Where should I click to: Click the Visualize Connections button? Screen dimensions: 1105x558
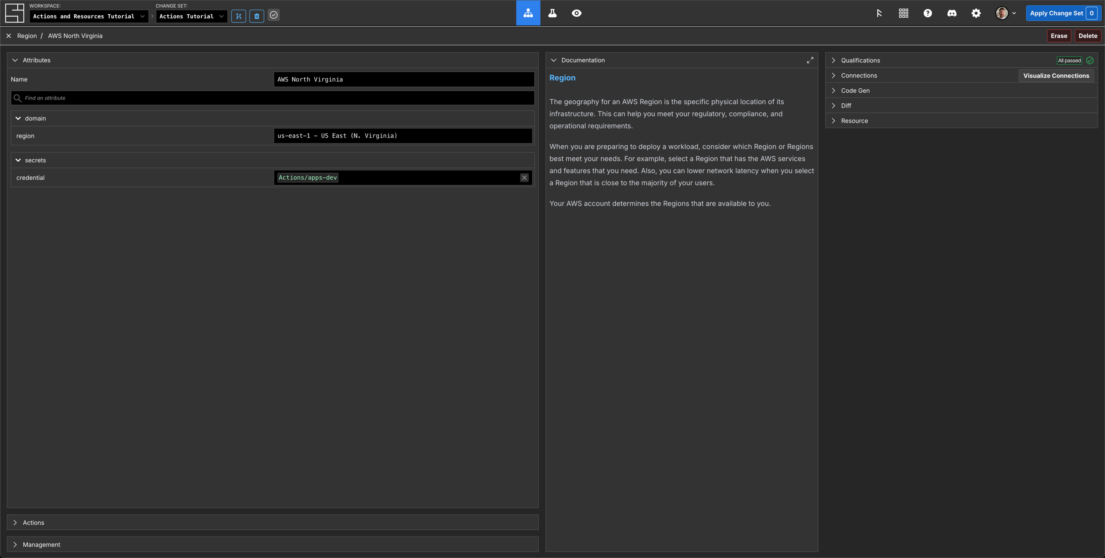(1056, 76)
